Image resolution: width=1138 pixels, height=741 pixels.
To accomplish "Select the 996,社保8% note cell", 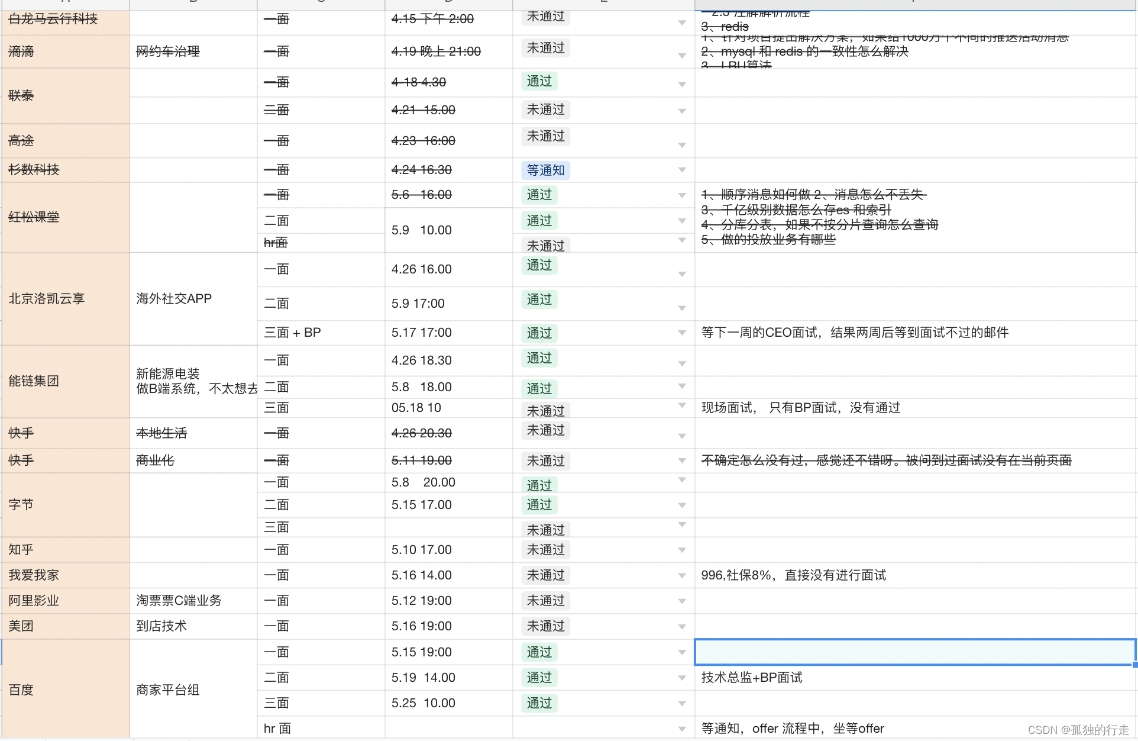I will (915, 575).
